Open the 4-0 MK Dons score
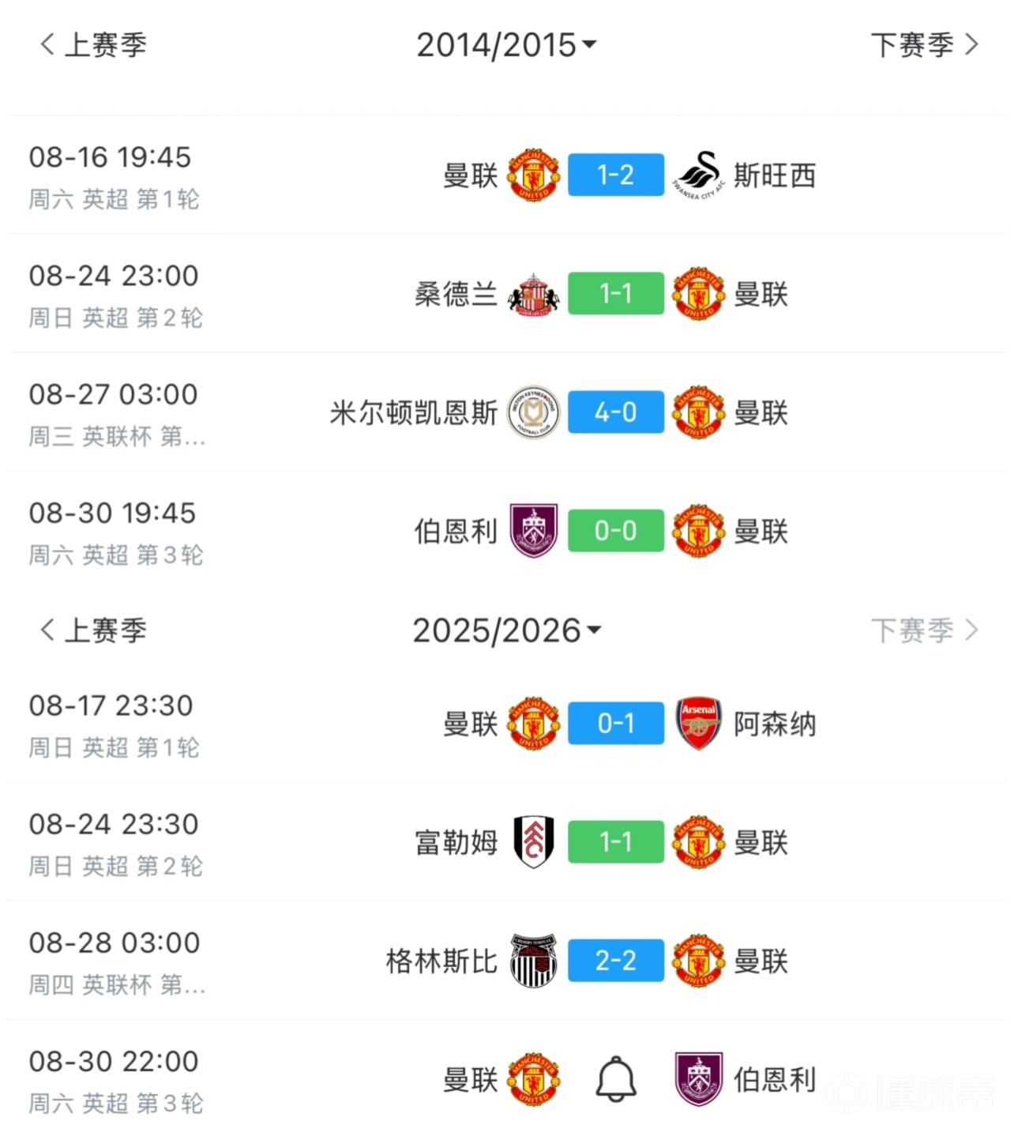The width and height of the screenshot is (1014, 1125). tap(616, 412)
